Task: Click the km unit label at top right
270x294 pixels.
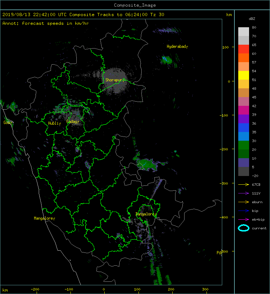Action: click(x=229, y=15)
